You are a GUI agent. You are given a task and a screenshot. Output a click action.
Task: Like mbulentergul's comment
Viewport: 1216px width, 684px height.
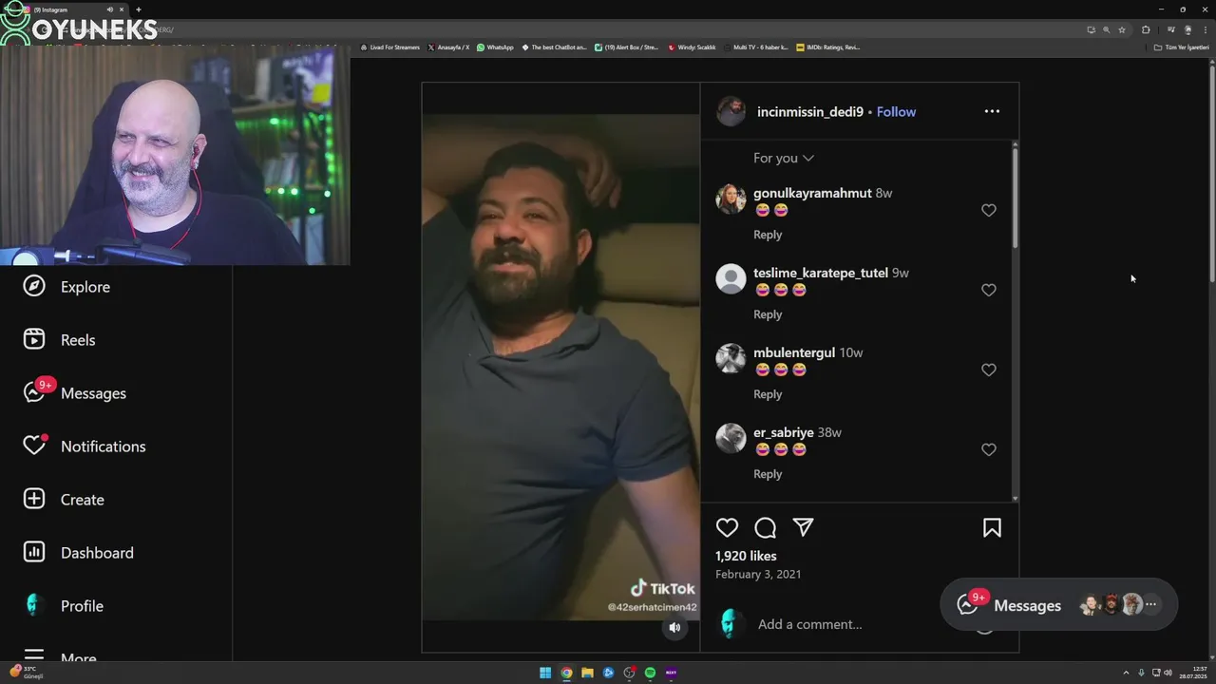(989, 370)
